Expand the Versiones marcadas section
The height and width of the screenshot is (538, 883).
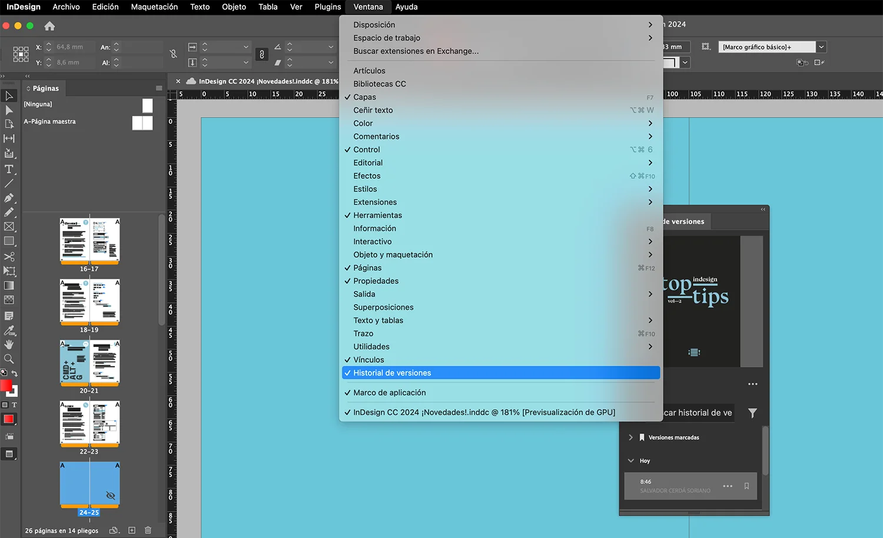630,437
